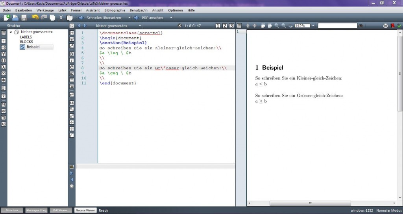Undo the last edit with the yellow arrow
The height and width of the screenshot is (214, 403).
click(x=35, y=18)
